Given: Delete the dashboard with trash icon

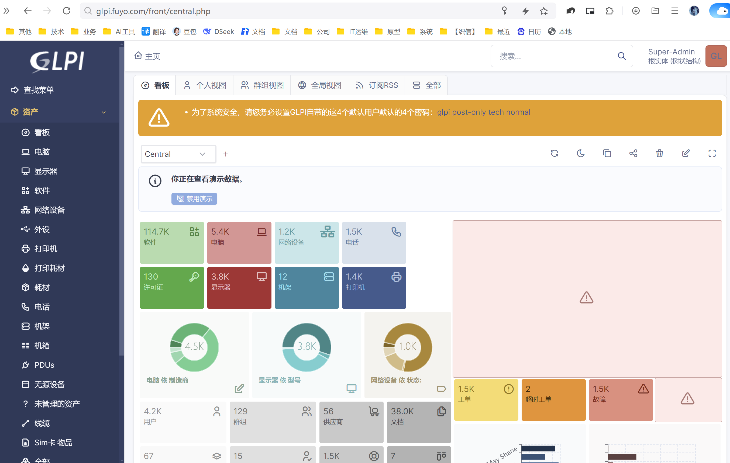Looking at the screenshot, I should [659, 154].
